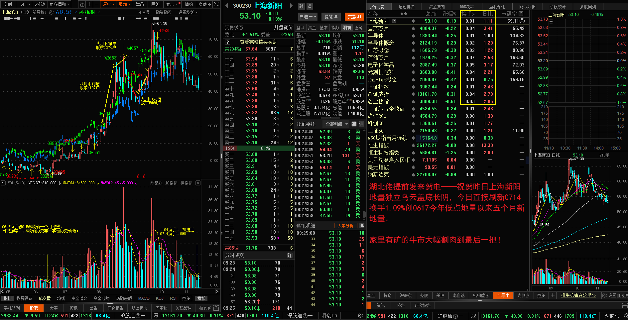
Task: Click 查看完整档买卖盘 link
Action: click(258, 42)
